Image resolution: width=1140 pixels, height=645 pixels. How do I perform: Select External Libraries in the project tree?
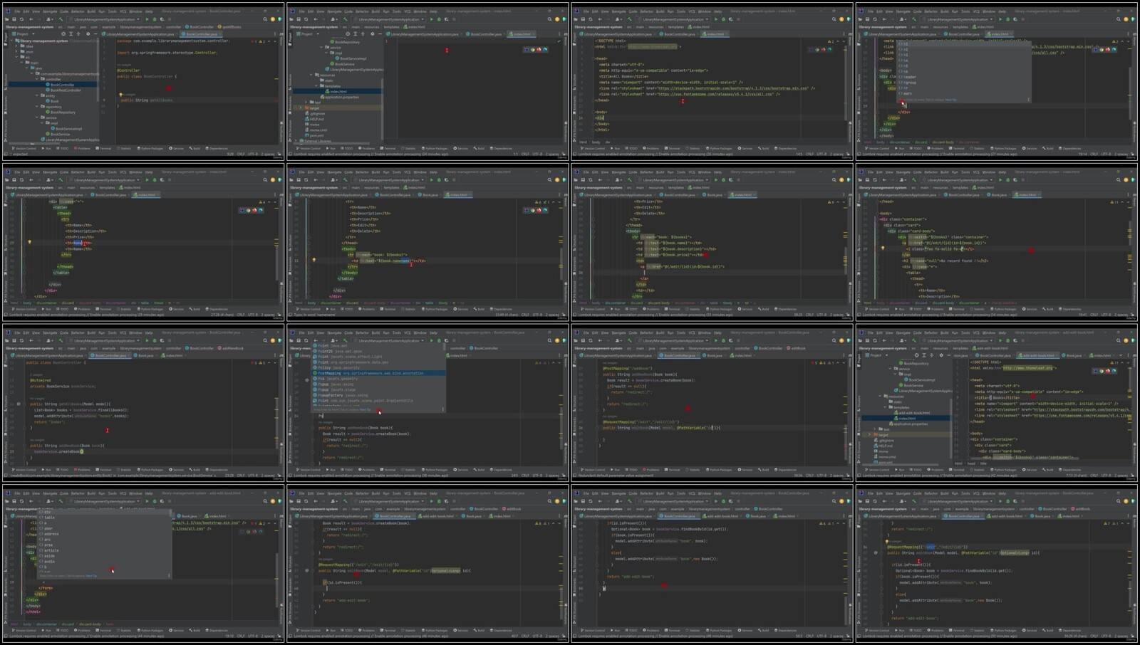click(x=316, y=141)
